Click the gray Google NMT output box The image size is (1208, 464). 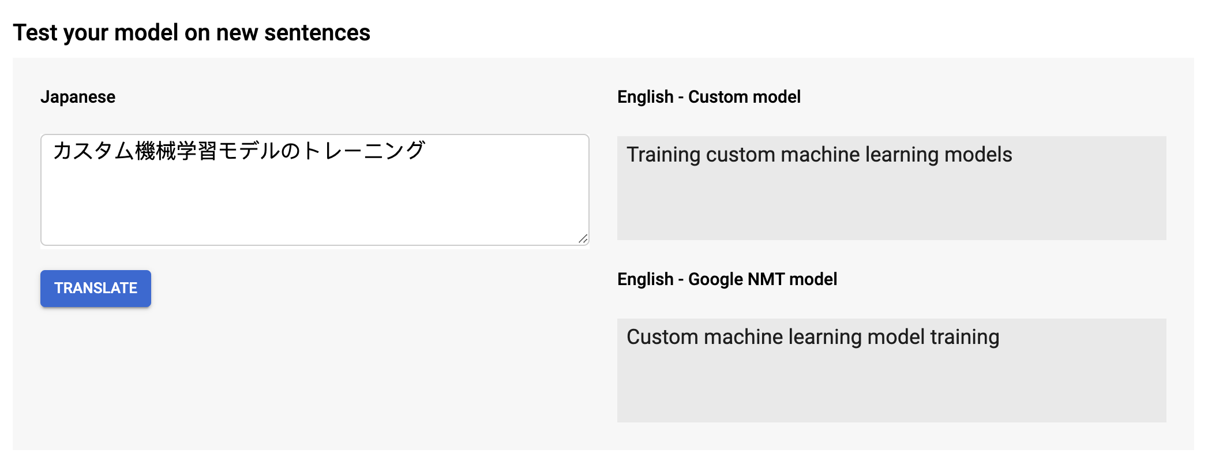coord(891,369)
